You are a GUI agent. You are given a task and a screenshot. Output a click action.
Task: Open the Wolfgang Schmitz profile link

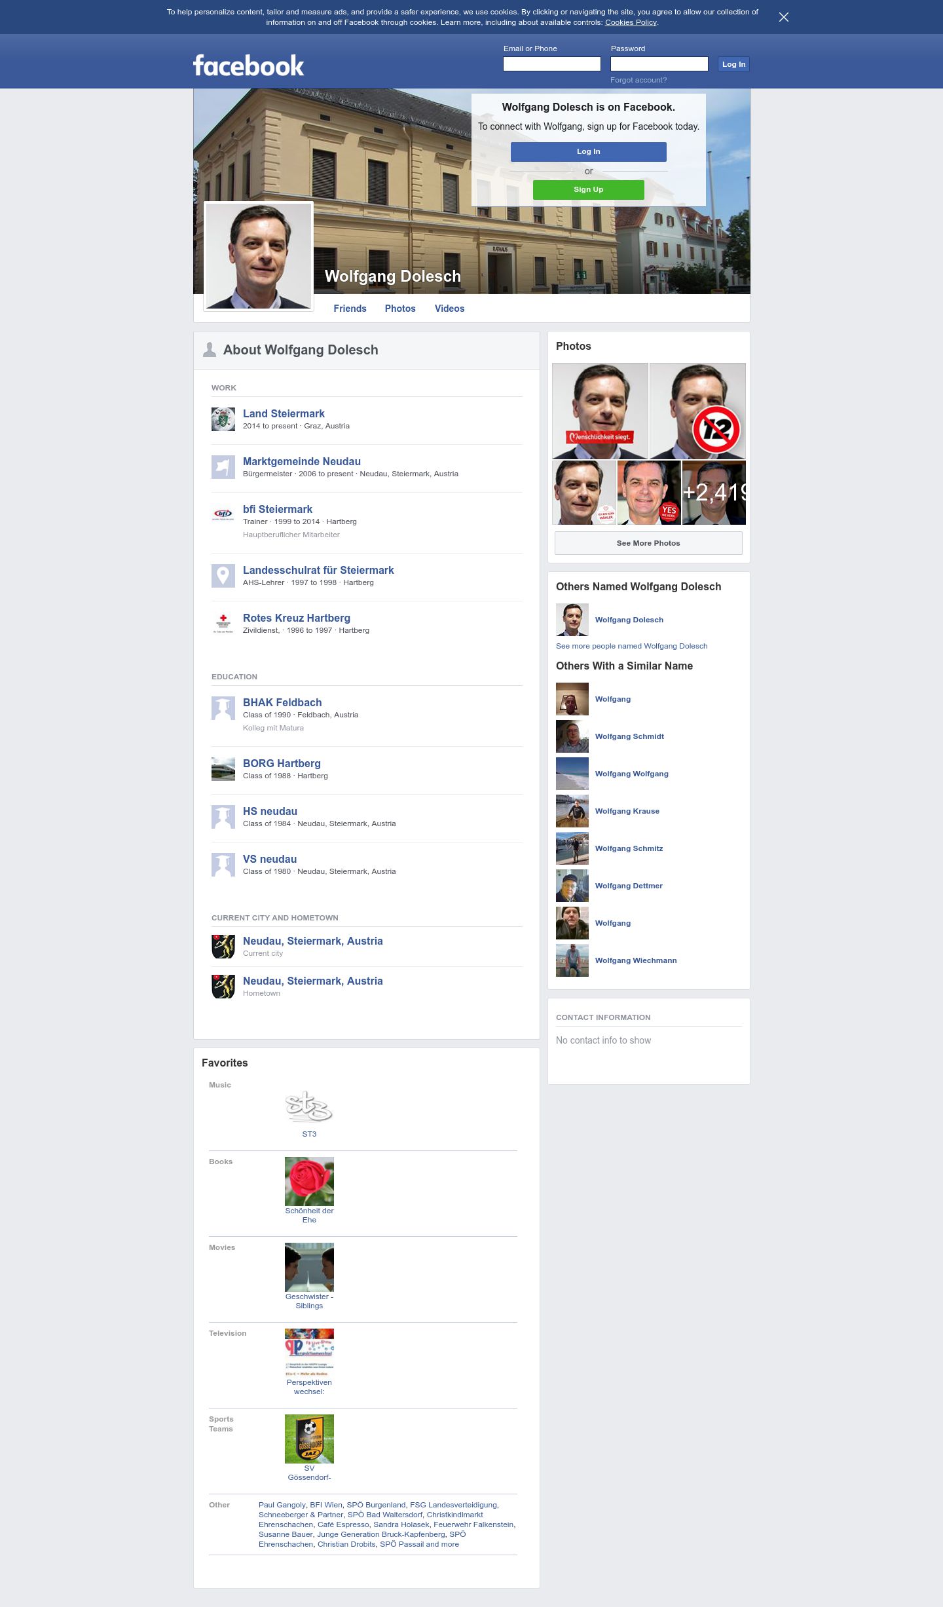pyautogui.click(x=629, y=848)
